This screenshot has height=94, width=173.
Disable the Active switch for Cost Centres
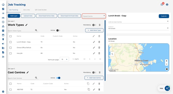[58, 78]
